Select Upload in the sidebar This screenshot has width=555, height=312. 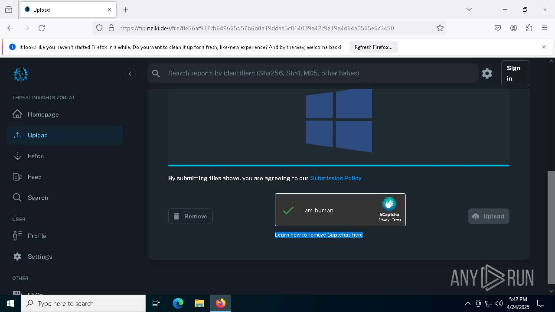coord(65,135)
